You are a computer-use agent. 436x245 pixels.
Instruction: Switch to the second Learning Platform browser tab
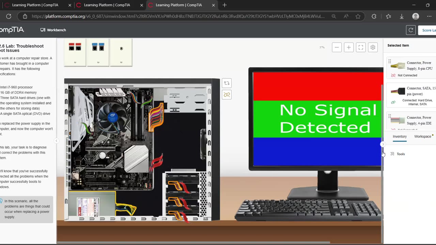(107, 5)
